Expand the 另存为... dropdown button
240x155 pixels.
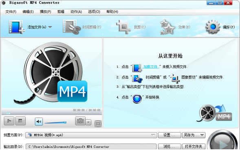pos(194,135)
